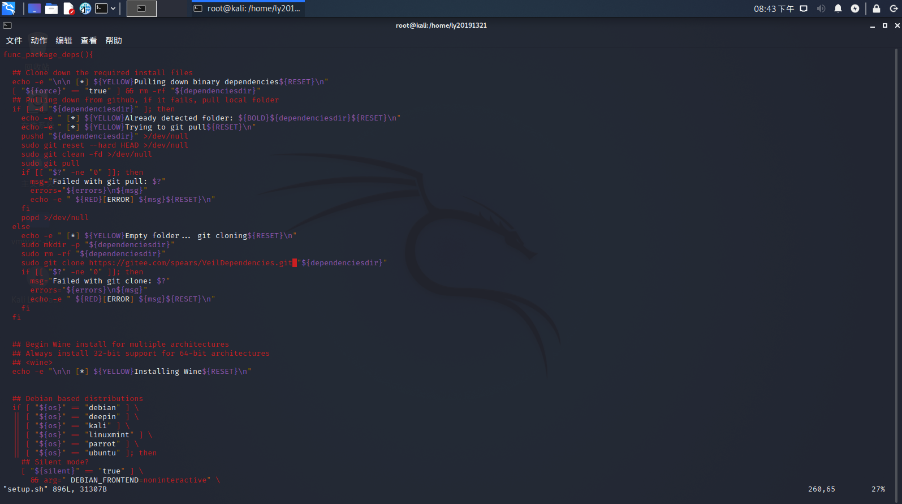Open the 文件 menu

pyautogui.click(x=14, y=40)
